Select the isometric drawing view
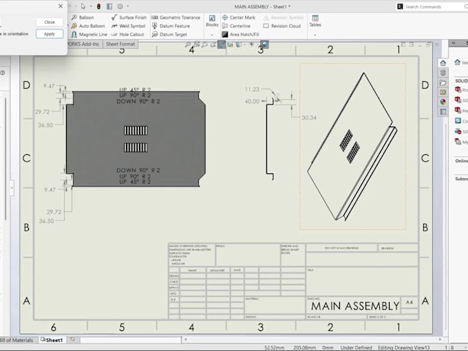The image size is (468, 351). 352,146
